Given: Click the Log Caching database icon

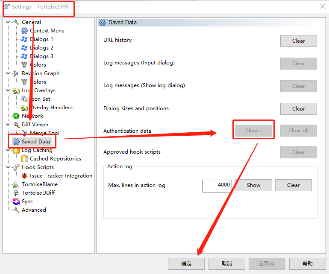Looking at the screenshot, I should (x=16, y=150).
